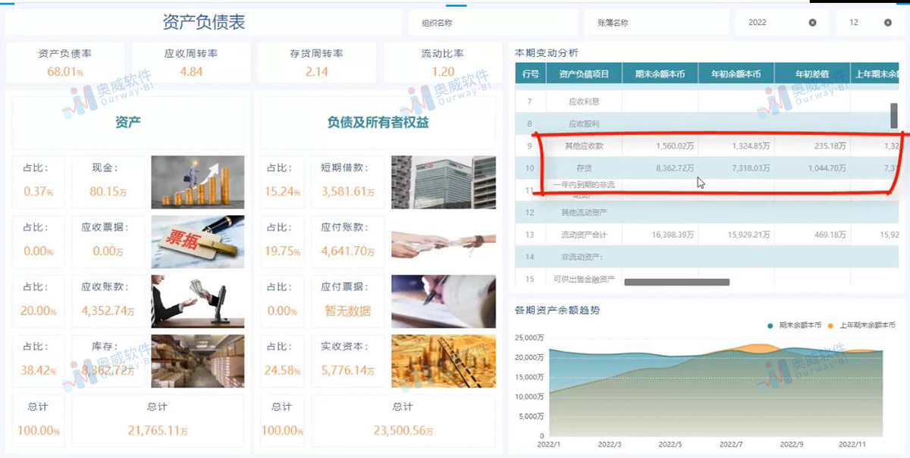The width and height of the screenshot is (910, 458).
Task: Select the 资产负债率 68.01% card
Action: tap(65, 63)
